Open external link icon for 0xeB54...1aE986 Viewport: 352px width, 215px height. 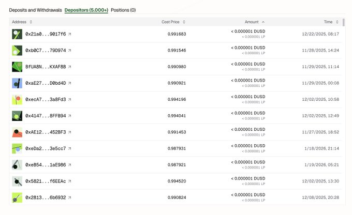point(69,165)
